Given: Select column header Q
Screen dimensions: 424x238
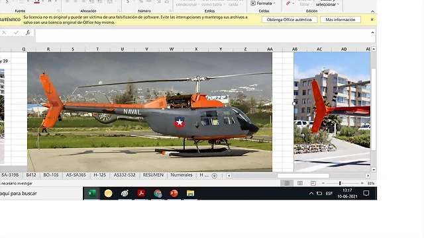Looking at the screenshot, I should [x=24, y=49].
